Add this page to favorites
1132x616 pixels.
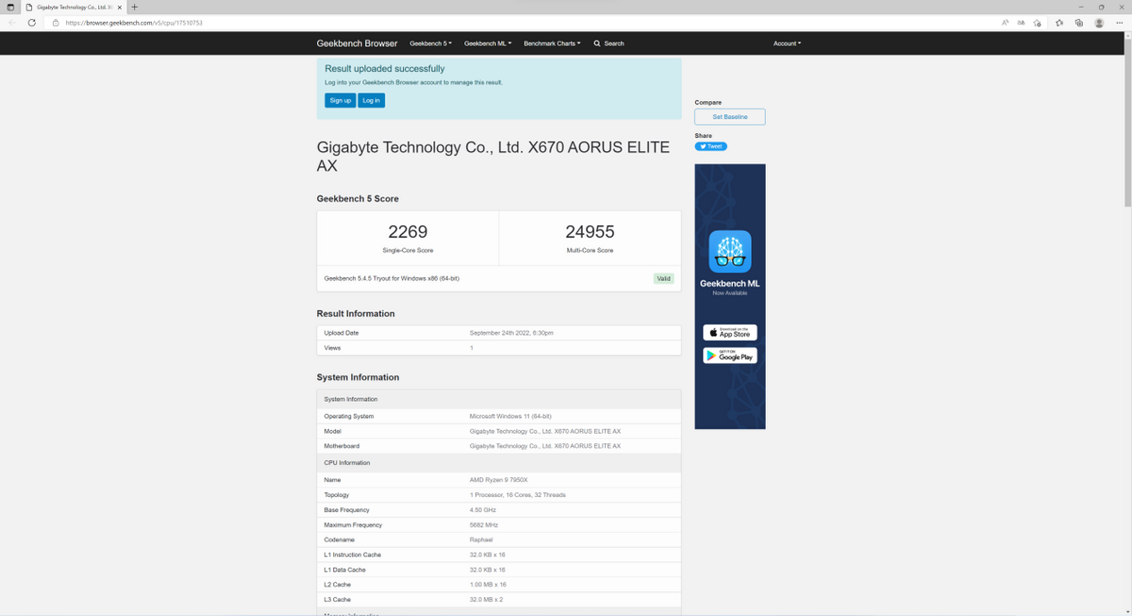tap(1038, 23)
